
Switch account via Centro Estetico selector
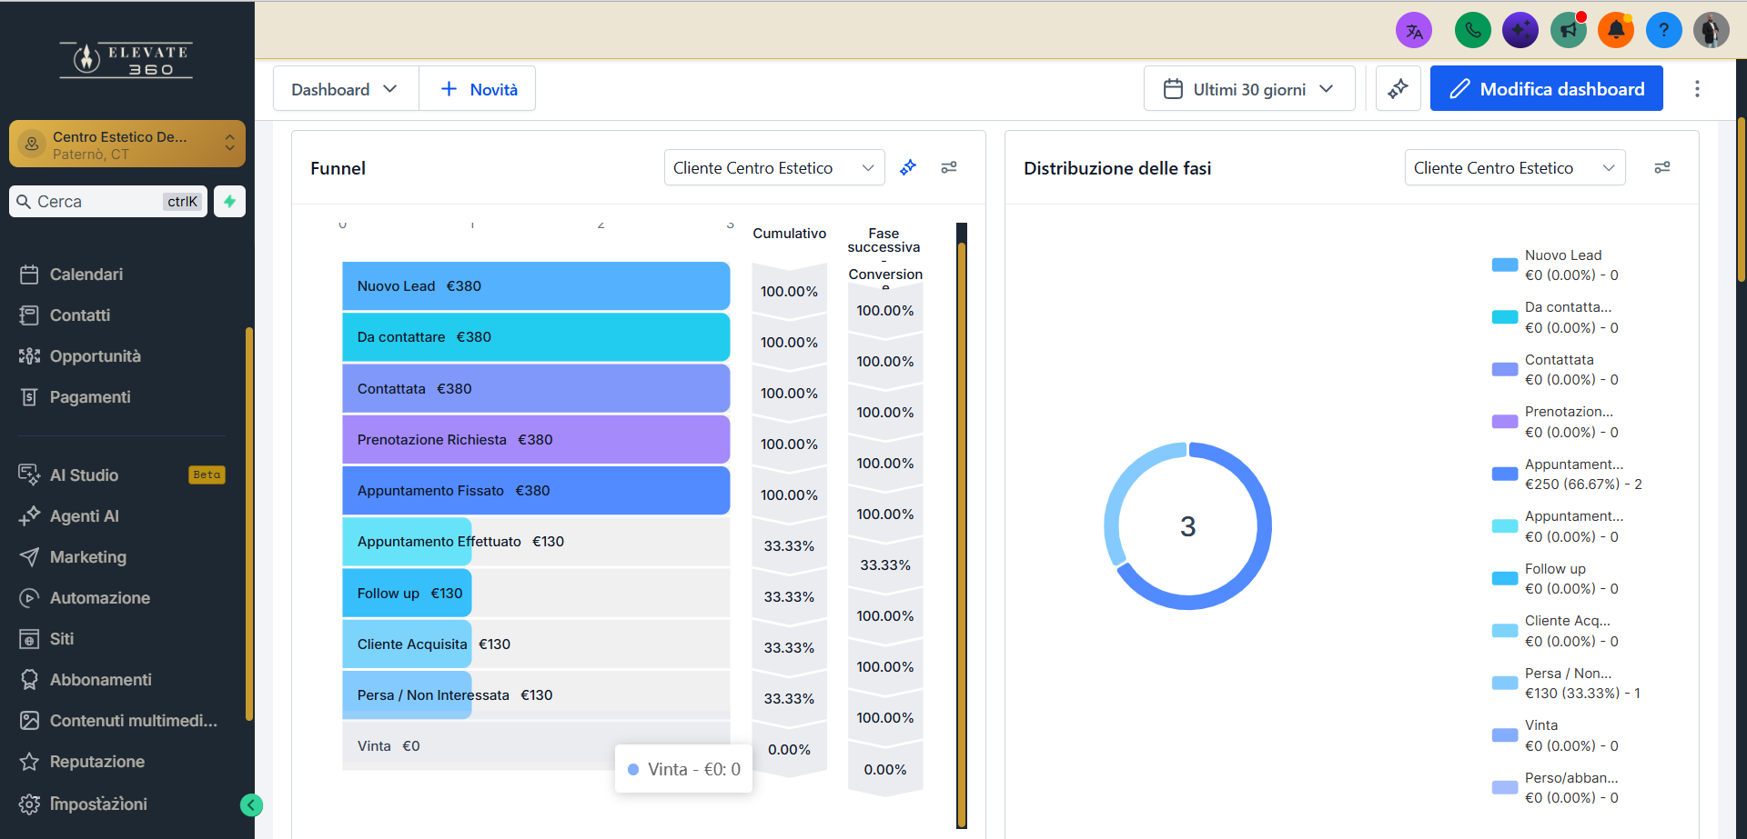point(127,145)
